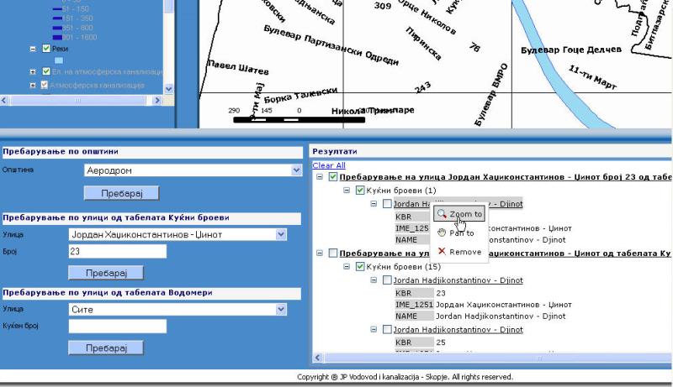The height and width of the screenshot is (387, 673).
Task: Collapse the Реки layer in the legend
Action: point(33,49)
